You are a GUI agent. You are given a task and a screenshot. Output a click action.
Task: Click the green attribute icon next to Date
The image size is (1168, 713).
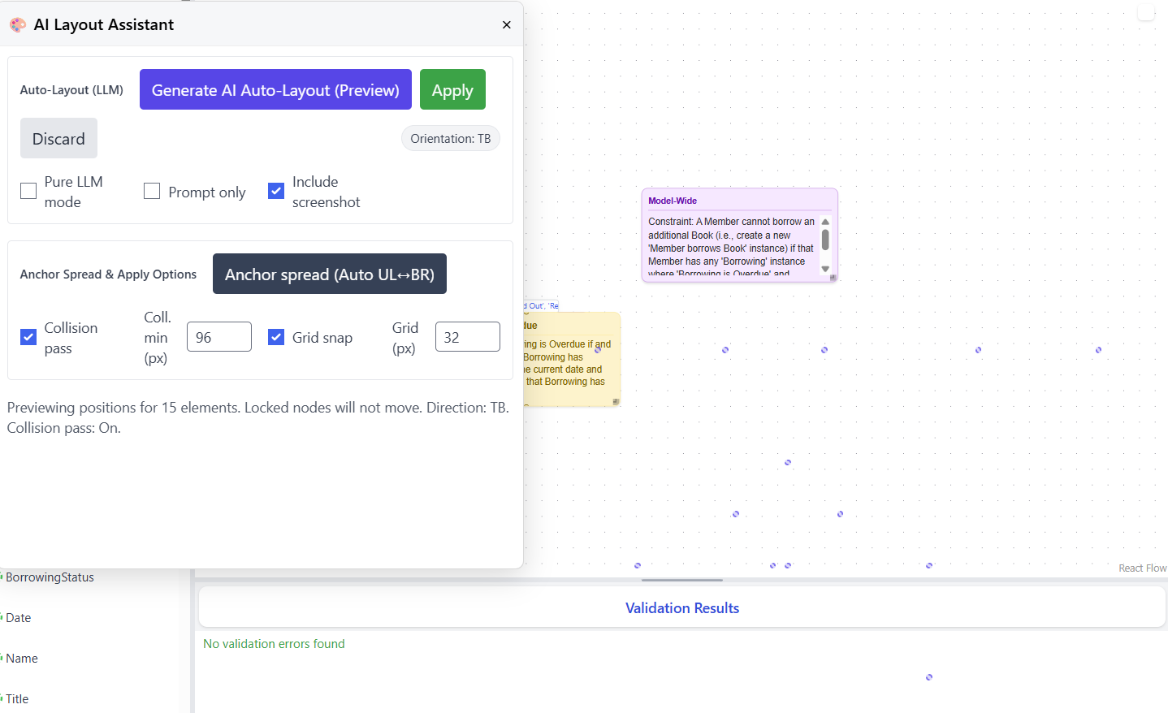pos(2,617)
